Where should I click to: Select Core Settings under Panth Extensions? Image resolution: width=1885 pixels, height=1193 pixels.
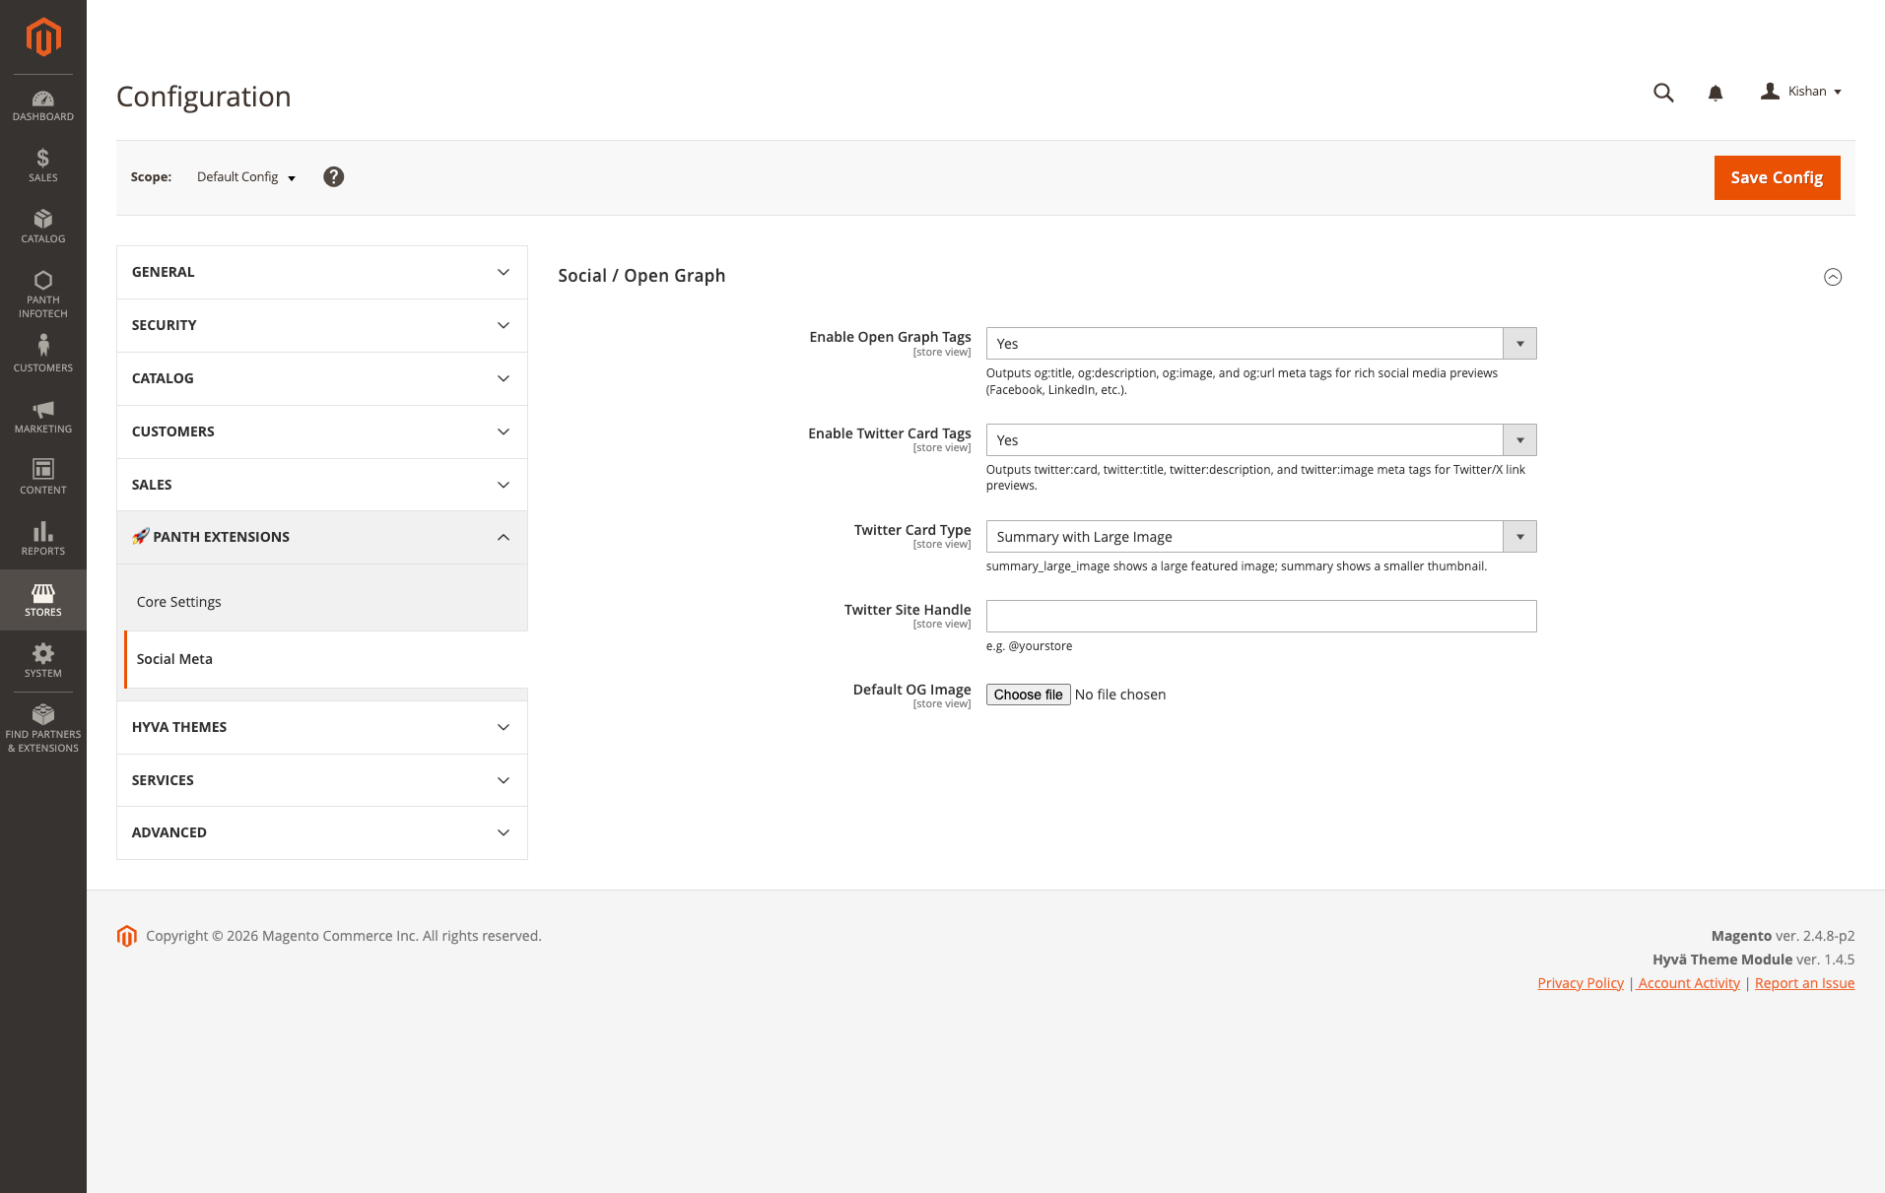[178, 601]
